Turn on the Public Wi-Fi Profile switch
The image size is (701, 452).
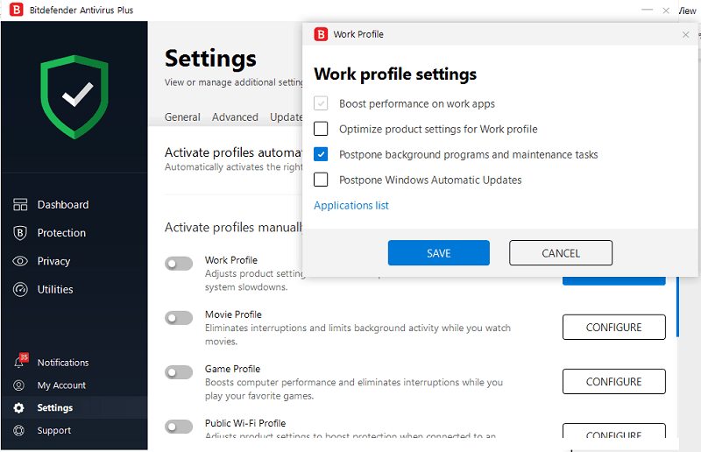(x=179, y=427)
